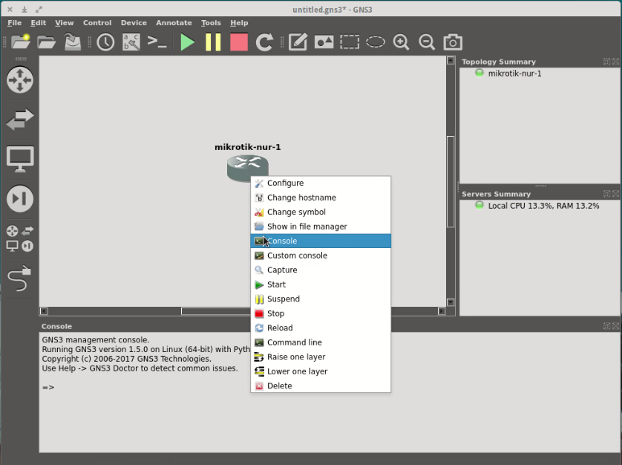Open the Edit menu

pyautogui.click(x=38, y=22)
